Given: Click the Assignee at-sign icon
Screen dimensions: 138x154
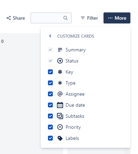Looking at the screenshot, I should [60, 94].
